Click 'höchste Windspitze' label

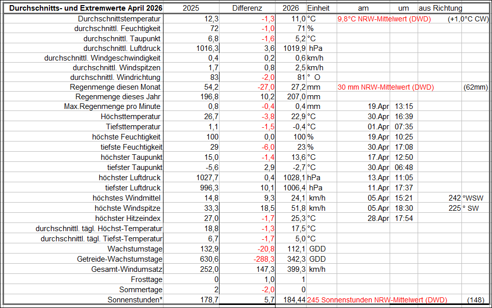pos(127,208)
